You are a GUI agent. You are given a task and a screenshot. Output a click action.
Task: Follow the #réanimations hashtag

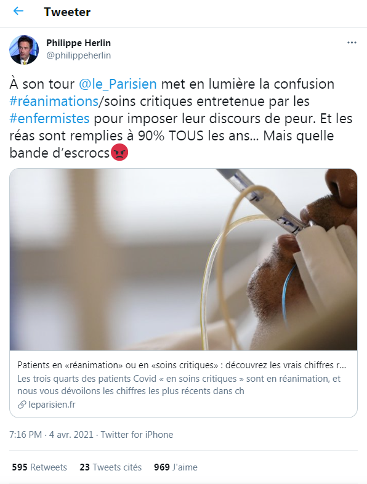click(54, 101)
